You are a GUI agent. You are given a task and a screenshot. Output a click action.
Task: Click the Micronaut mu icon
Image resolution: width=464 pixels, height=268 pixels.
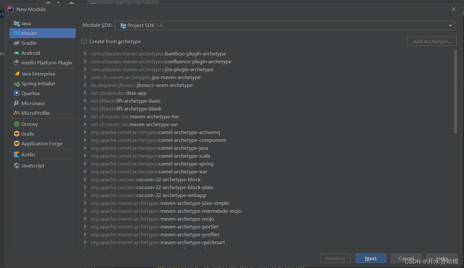(17, 103)
